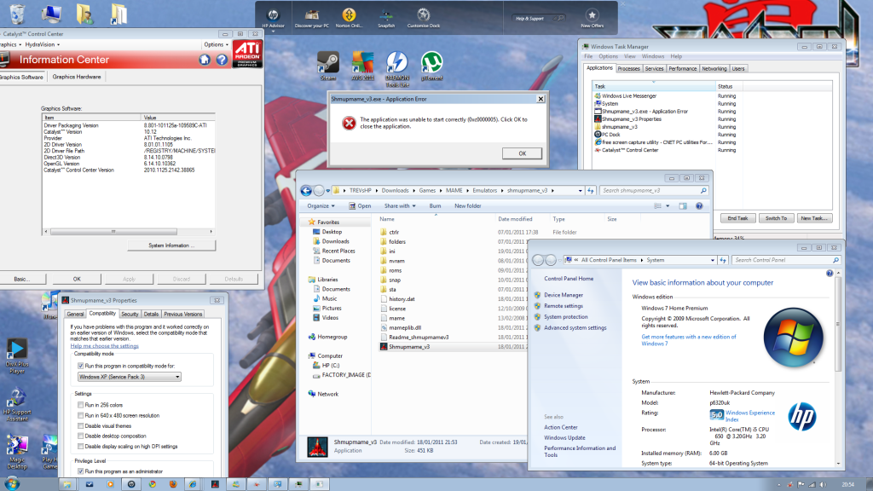Check Disable display scaling on high DPI
The width and height of the screenshot is (873, 491).
pyautogui.click(x=81, y=446)
